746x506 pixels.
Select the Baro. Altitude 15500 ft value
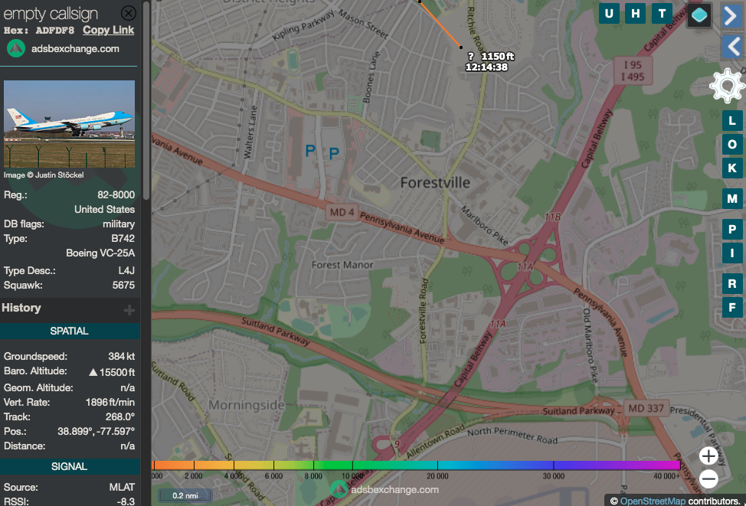coord(113,372)
